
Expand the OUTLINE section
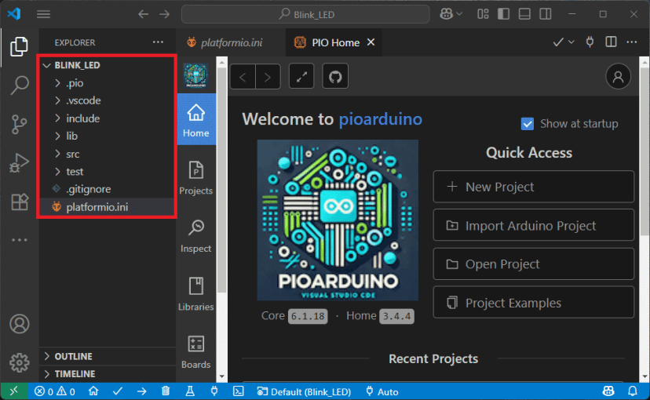tap(108, 357)
